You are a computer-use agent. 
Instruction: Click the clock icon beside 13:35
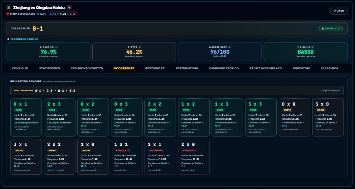coord(38,14)
